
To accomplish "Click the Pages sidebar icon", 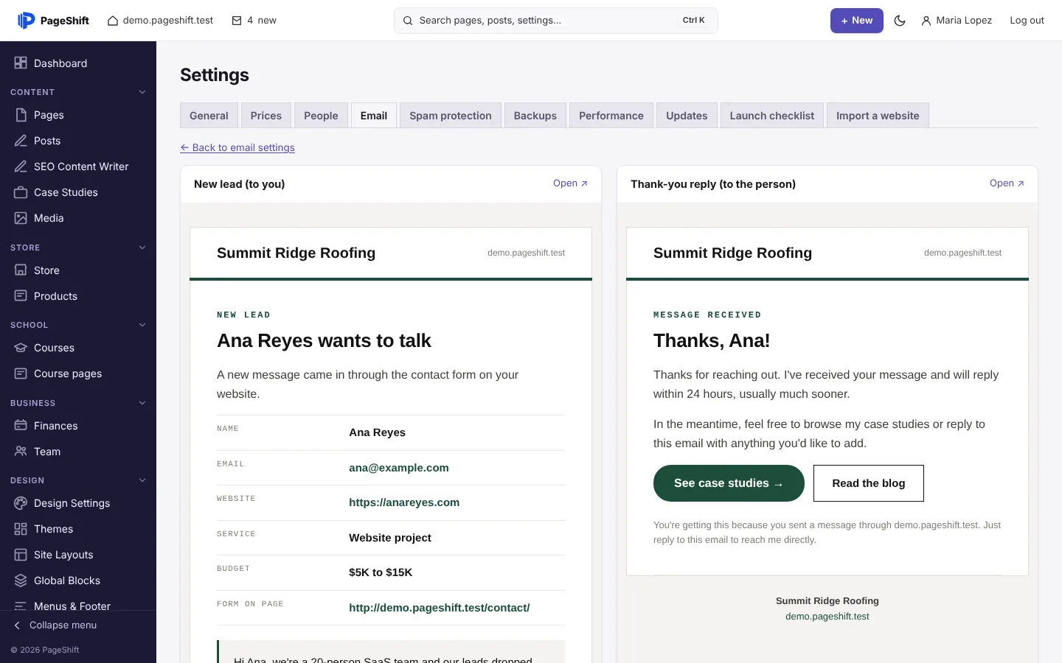I will coord(21,115).
